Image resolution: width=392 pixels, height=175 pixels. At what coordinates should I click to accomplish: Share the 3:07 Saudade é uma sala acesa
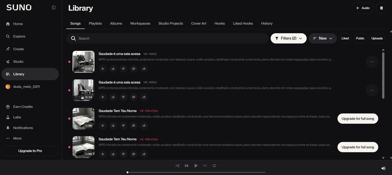click(x=144, y=69)
